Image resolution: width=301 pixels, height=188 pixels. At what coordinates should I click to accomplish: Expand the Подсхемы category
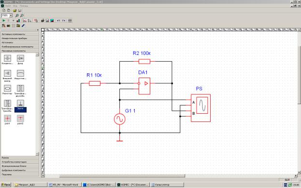tap(20, 175)
